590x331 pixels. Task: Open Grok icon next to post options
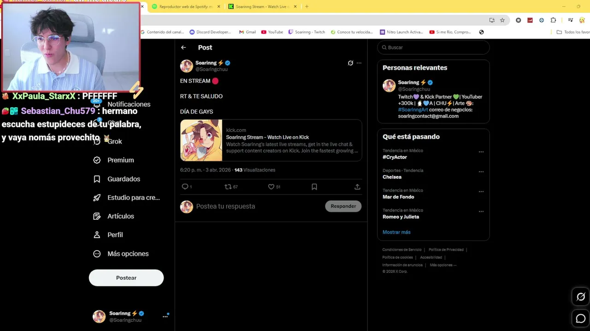click(x=350, y=63)
